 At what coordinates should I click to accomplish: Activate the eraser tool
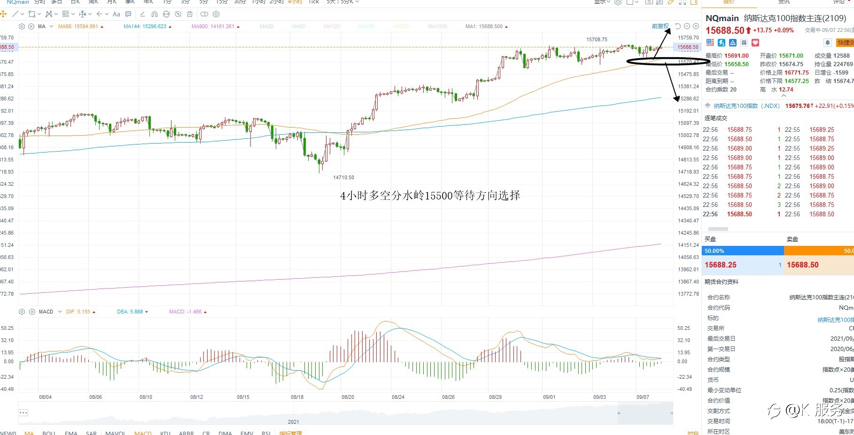143,14
